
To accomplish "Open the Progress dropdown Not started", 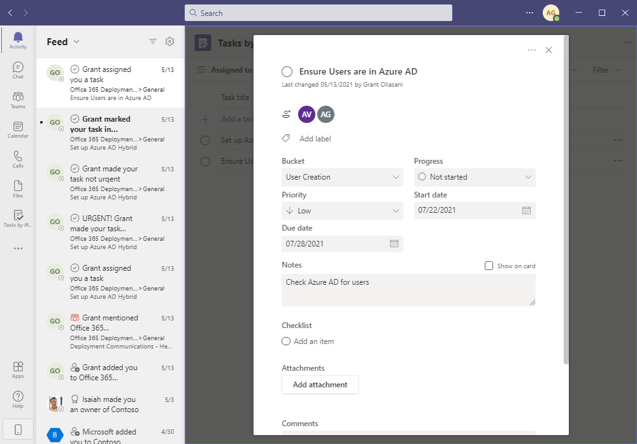I will point(475,177).
